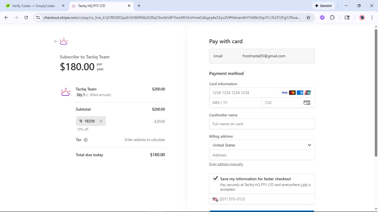
Task: Open the United States country dropdown
Action: [262, 145]
